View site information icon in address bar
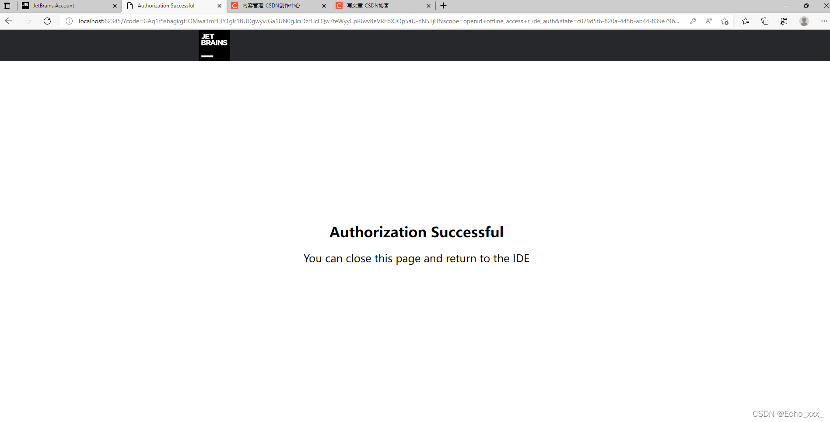The image size is (830, 422). [69, 21]
